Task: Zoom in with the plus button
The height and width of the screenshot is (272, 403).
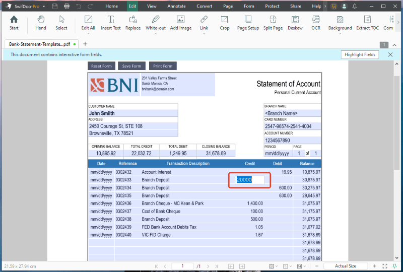Action: click(374, 266)
